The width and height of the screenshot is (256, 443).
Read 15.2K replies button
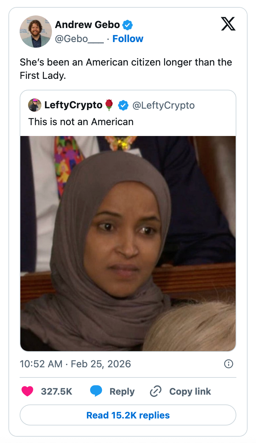pos(128,415)
